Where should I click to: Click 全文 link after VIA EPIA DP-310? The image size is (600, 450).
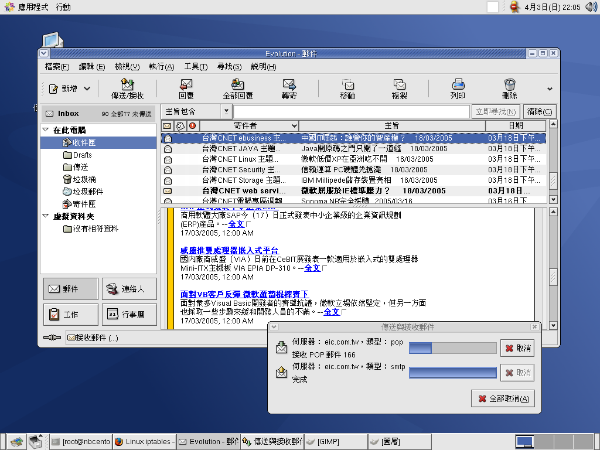click(312, 268)
